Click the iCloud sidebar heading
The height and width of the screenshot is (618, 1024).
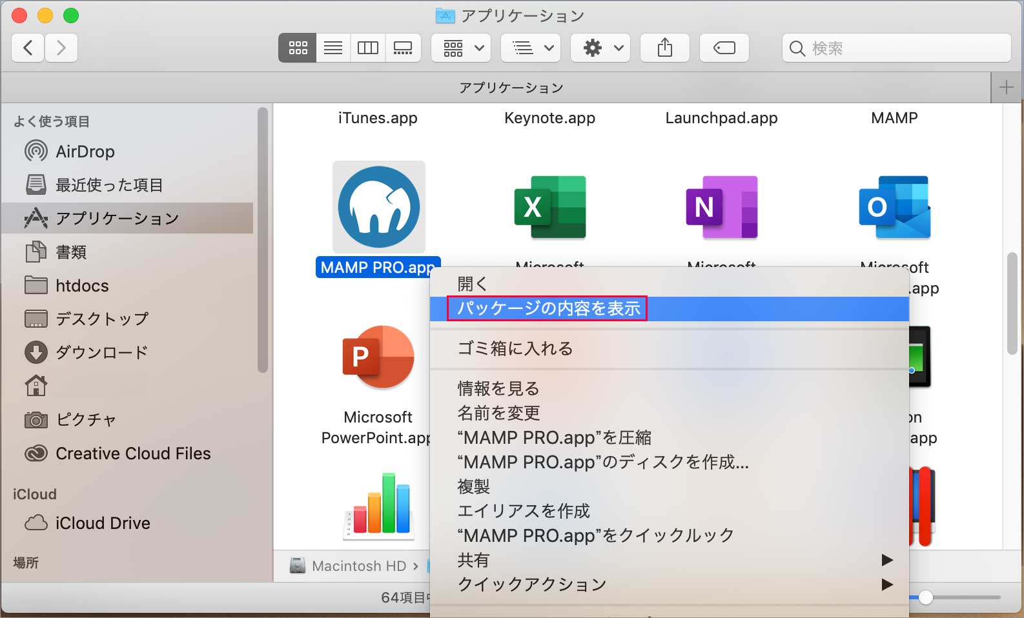[35, 494]
